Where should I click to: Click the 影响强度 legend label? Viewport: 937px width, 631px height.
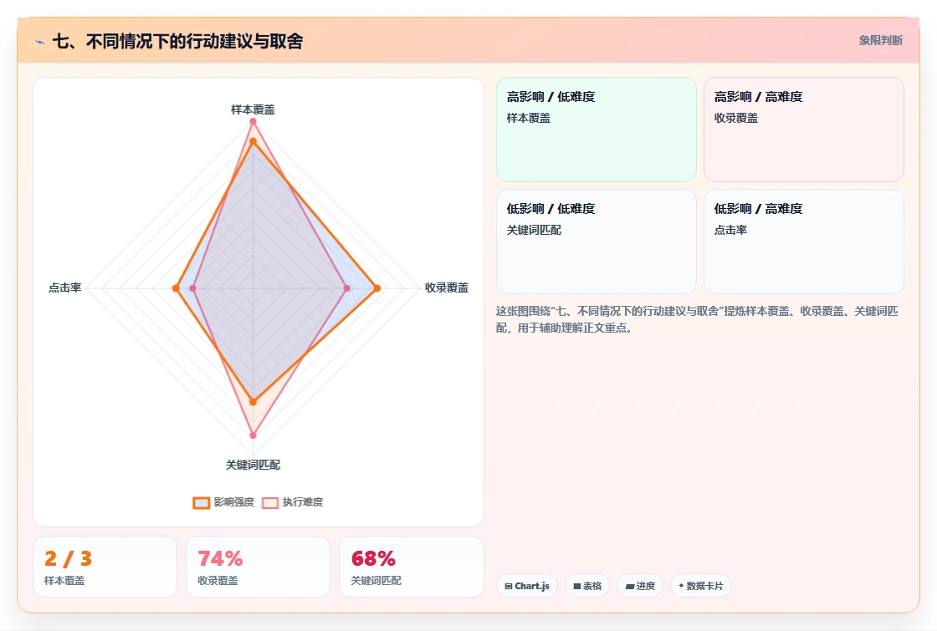coord(234,502)
